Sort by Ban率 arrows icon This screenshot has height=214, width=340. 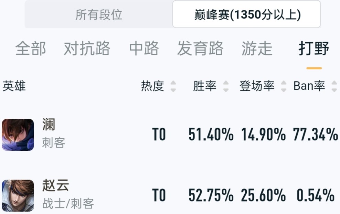click(334, 86)
